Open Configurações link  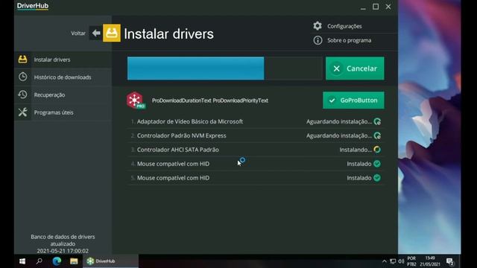344,26
